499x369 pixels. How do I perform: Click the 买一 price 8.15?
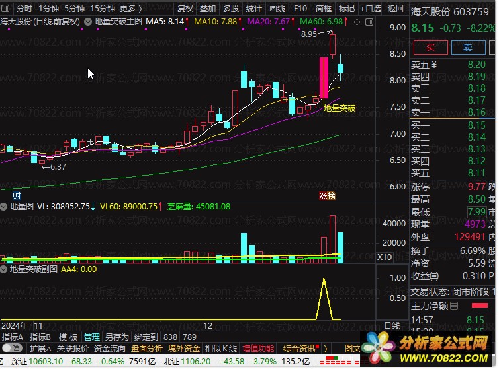point(476,125)
